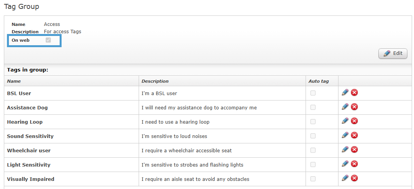Image resolution: width=414 pixels, height=189 pixels.
Task: Delete the Hearing Loop tag
Action: [x=354, y=121]
